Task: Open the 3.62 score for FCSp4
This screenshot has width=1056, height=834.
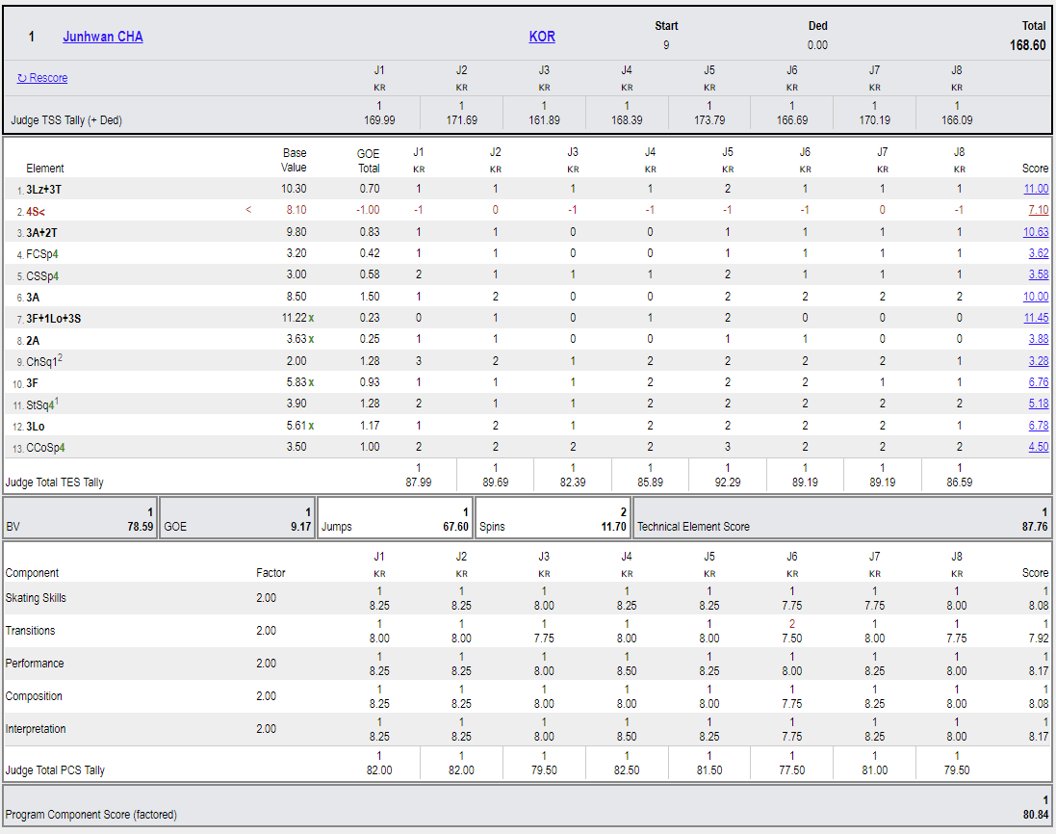Action: click(x=1038, y=253)
